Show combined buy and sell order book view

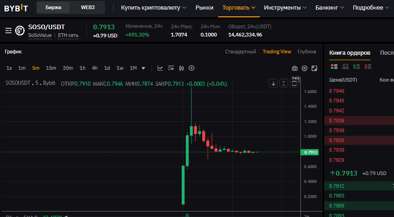click(x=334, y=67)
